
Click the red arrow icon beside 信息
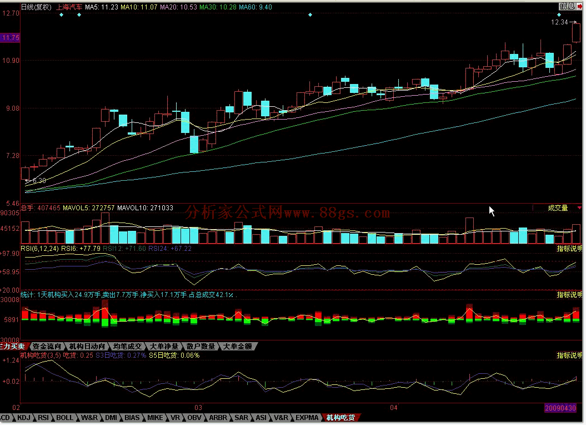click(x=580, y=6)
